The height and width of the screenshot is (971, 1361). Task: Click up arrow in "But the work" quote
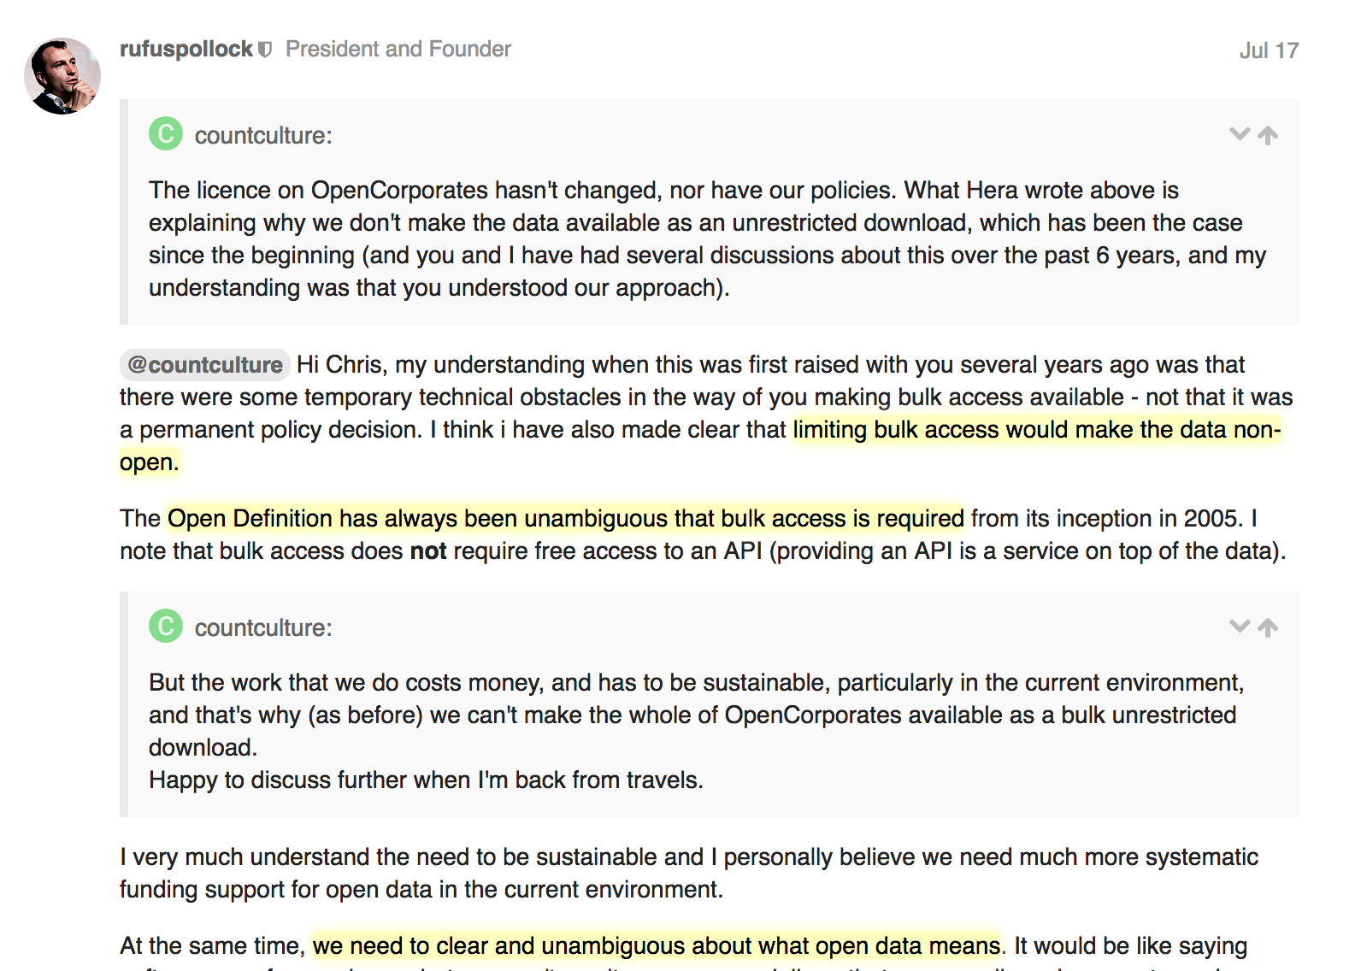pyautogui.click(x=1268, y=627)
